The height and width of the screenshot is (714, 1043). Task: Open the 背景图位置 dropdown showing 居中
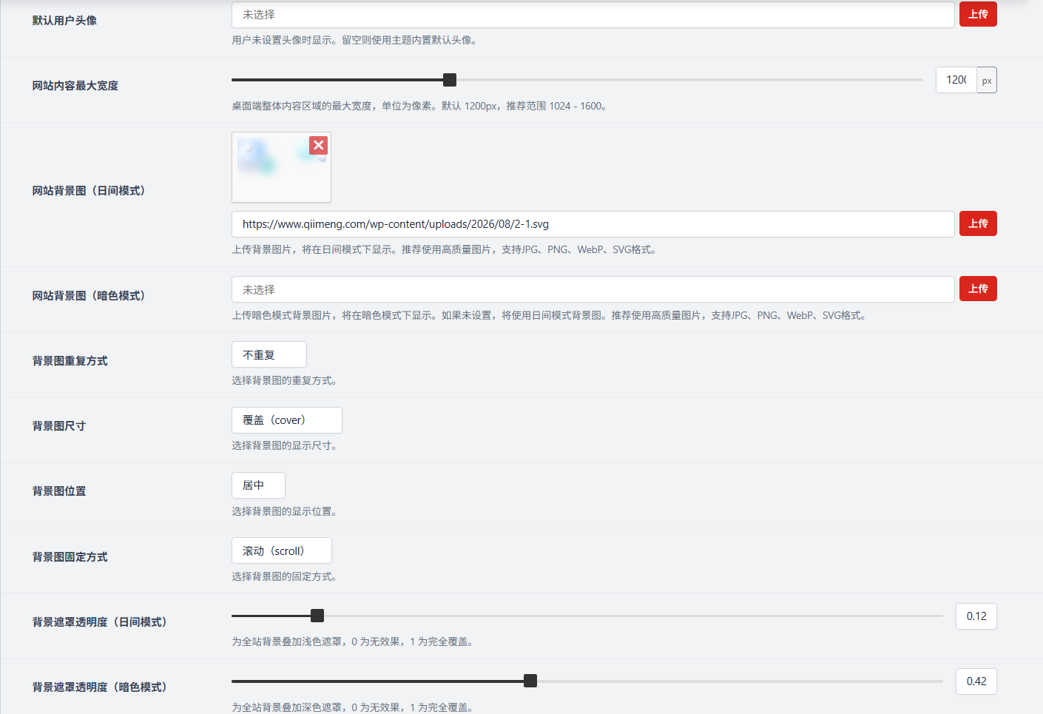258,485
